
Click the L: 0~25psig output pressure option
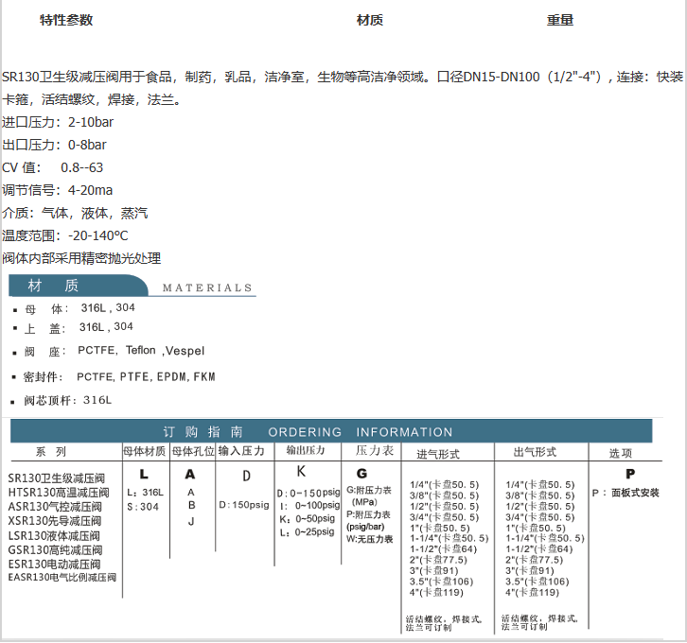pos(308,532)
